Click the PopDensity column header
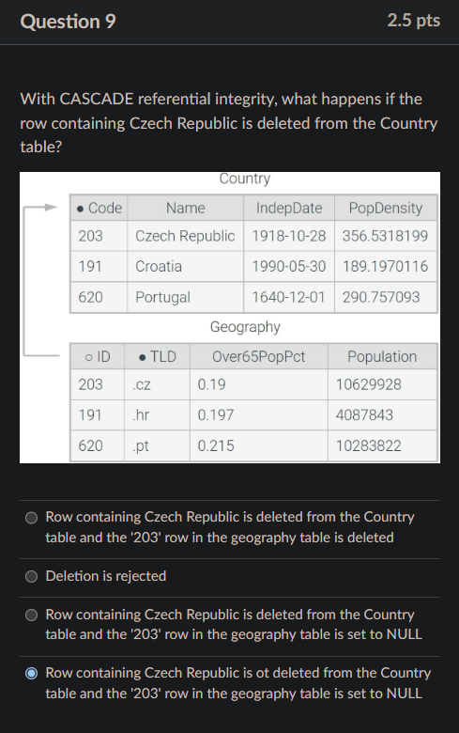 pos(386,208)
